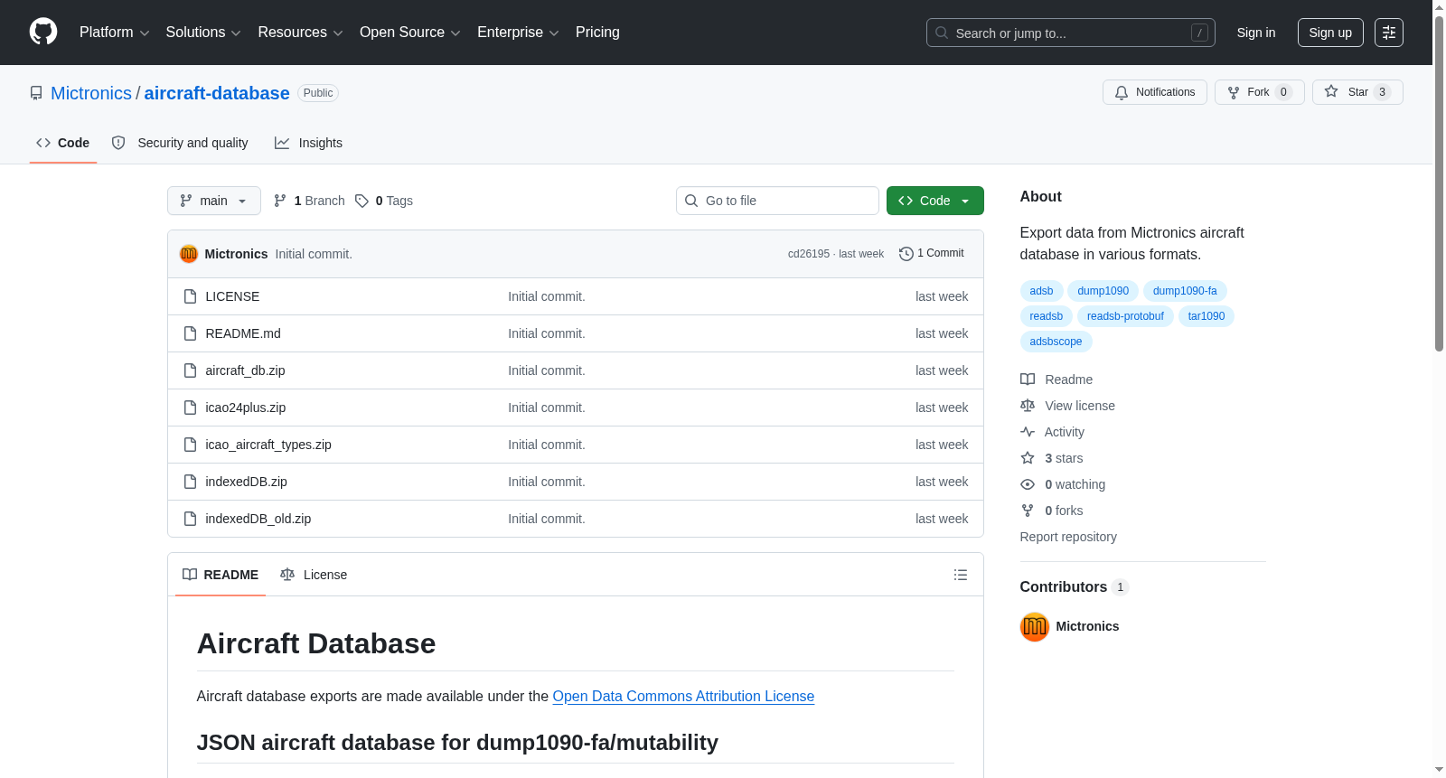The height and width of the screenshot is (778, 1446).
Task: Click the file icon beside indexedDB.zip
Action: point(190,482)
